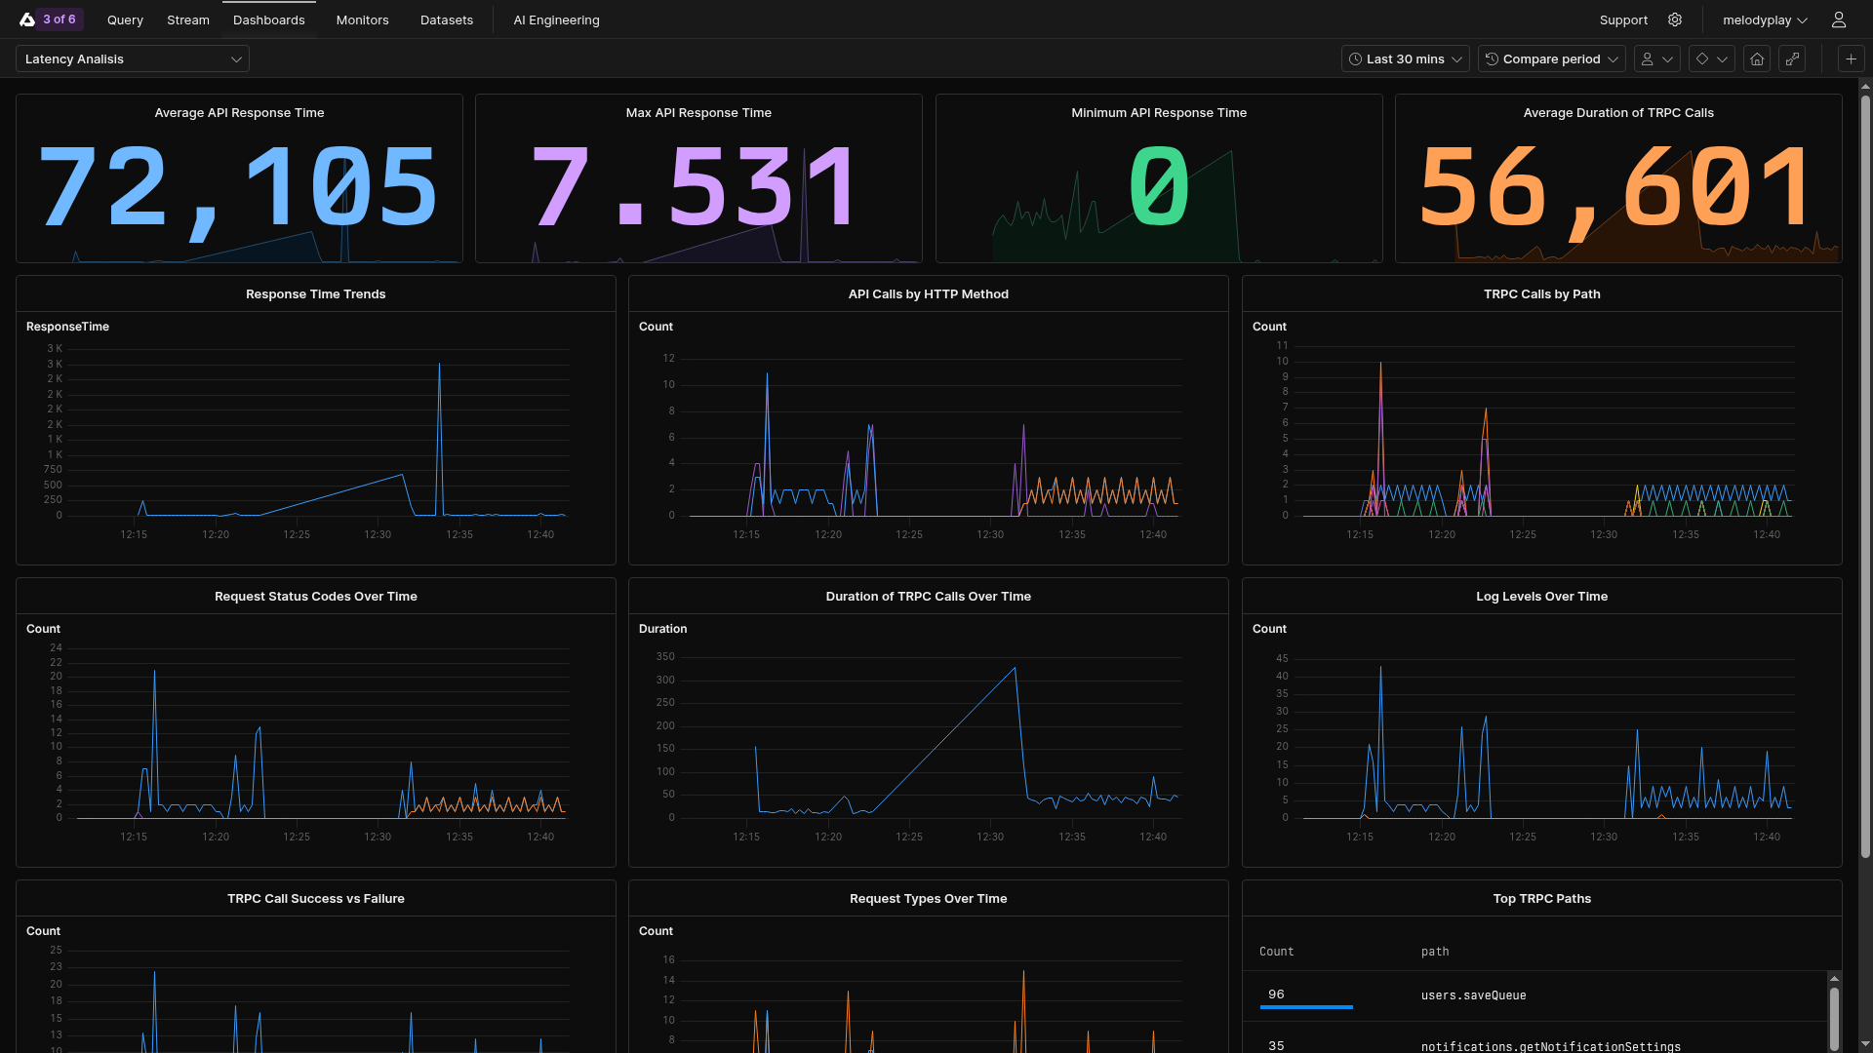Image resolution: width=1873 pixels, height=1053 pixels.
Task: Click the 3 of 6 badge
Action: 59,19
